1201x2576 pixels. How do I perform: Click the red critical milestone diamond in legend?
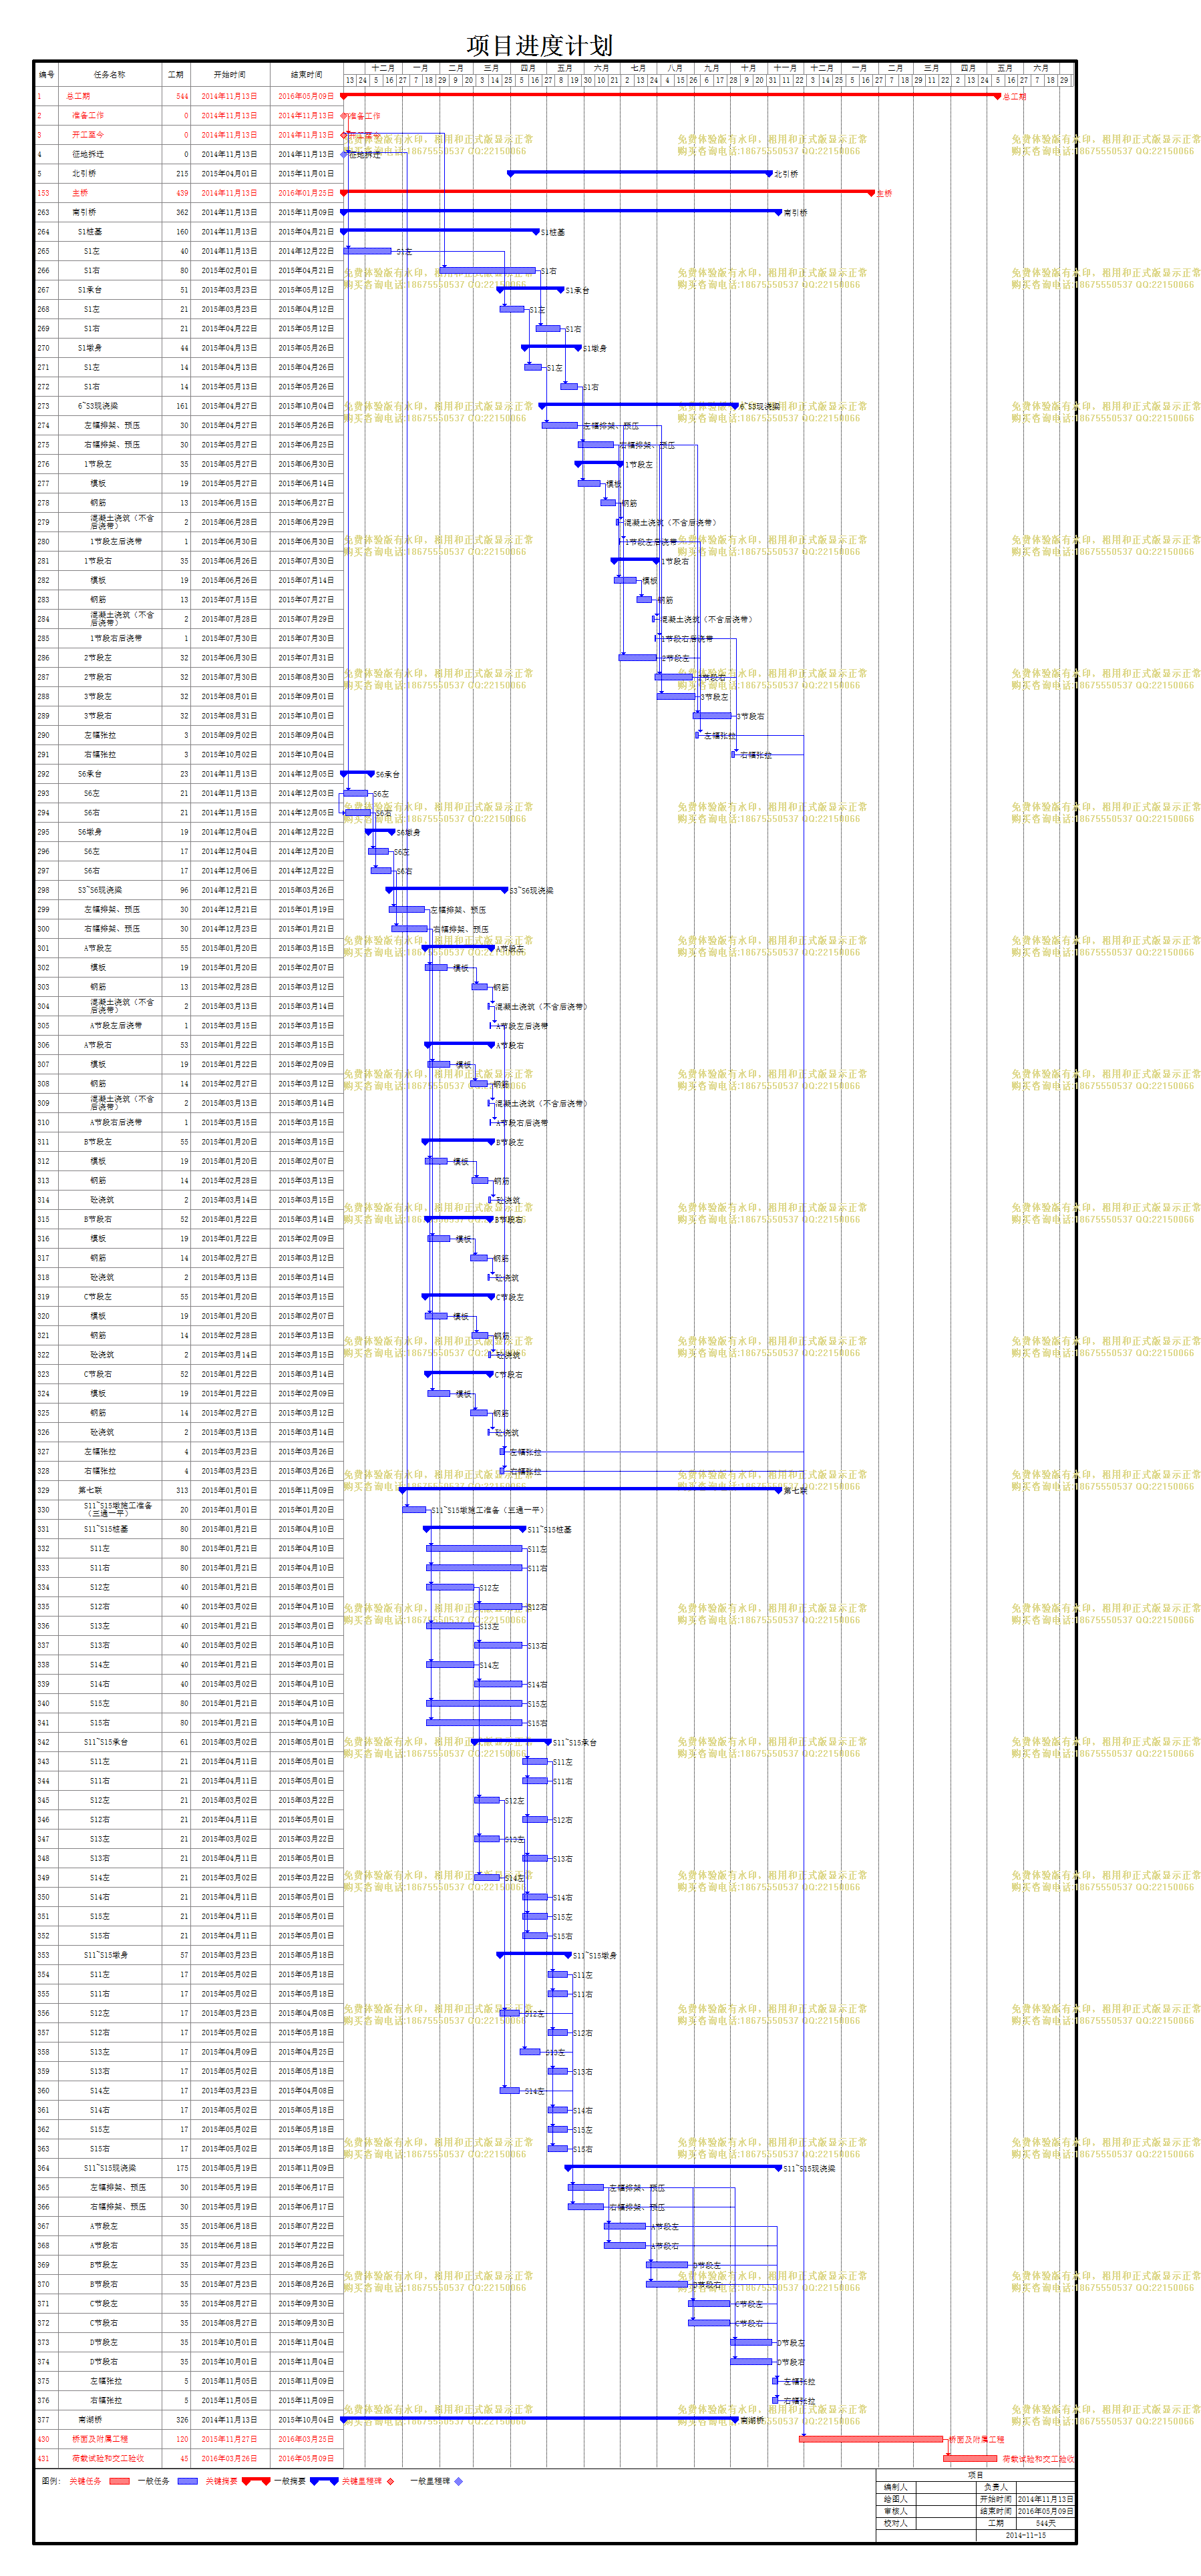tap(390, 2481)
